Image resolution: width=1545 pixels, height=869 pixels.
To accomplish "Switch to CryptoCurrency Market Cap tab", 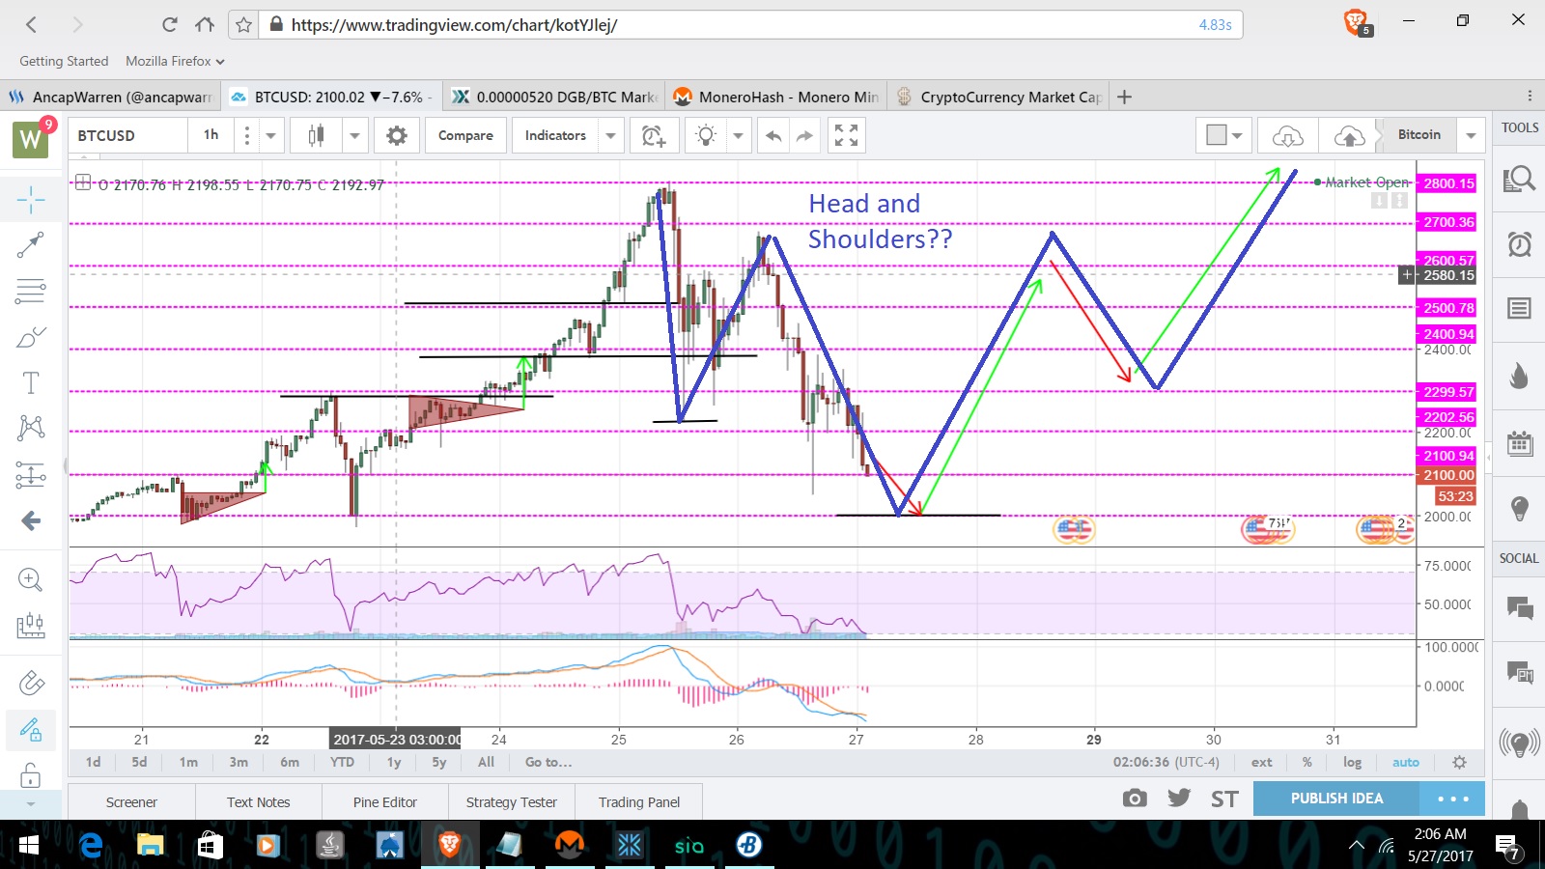I will pyautogui.click(x=1000, y=97).
